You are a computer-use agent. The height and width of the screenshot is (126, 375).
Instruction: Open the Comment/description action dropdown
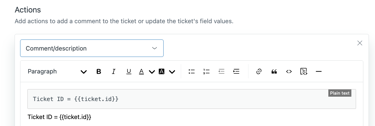point(92,48)
